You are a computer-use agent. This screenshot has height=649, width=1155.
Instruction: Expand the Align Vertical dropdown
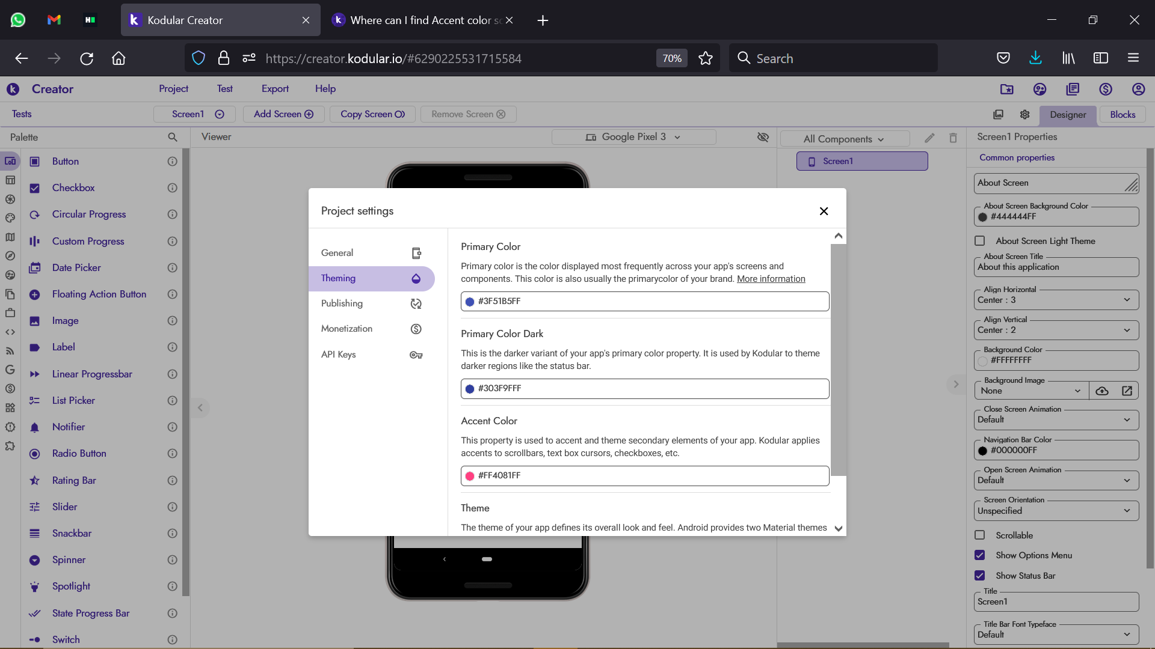pyautogui.click(x=1056, y=330)
